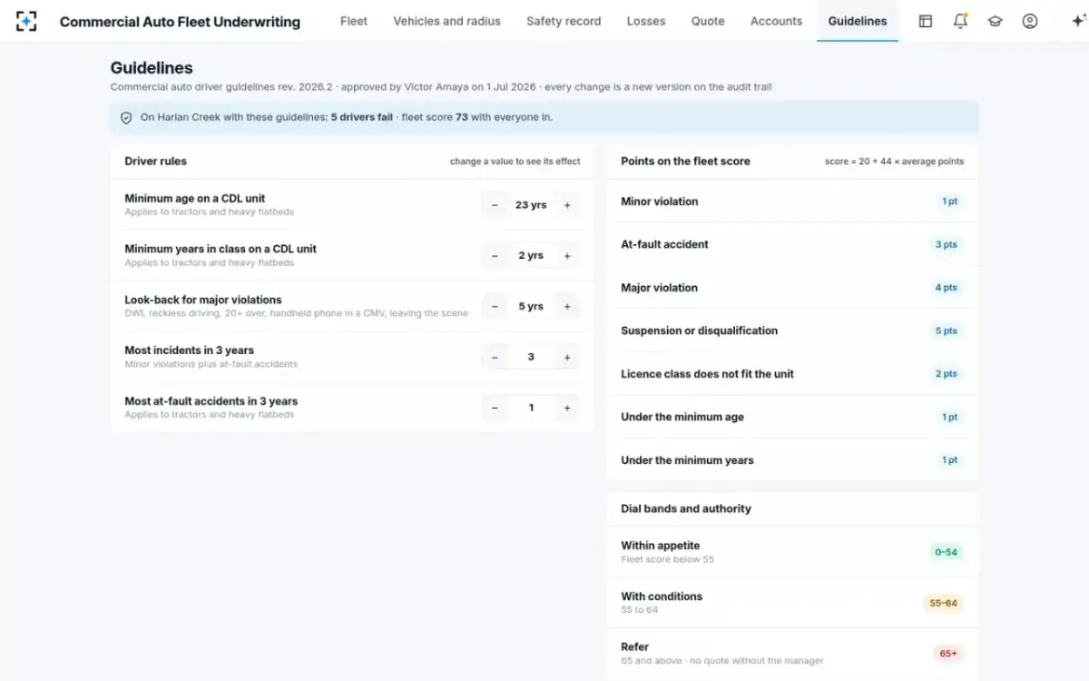Select the Quote tab

pyautogui.click(x=708, y=21)
